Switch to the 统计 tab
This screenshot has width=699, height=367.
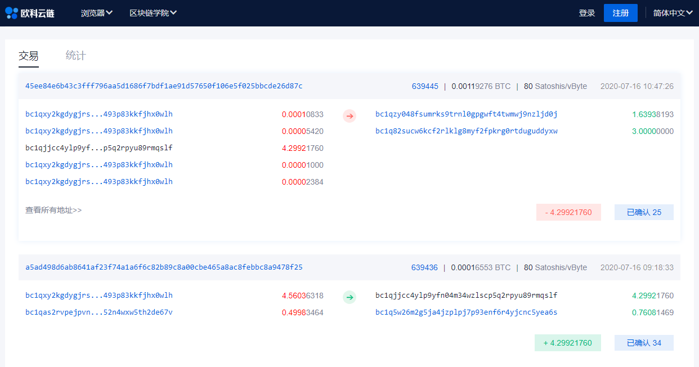pyautogui.click(x=76, y=56)
